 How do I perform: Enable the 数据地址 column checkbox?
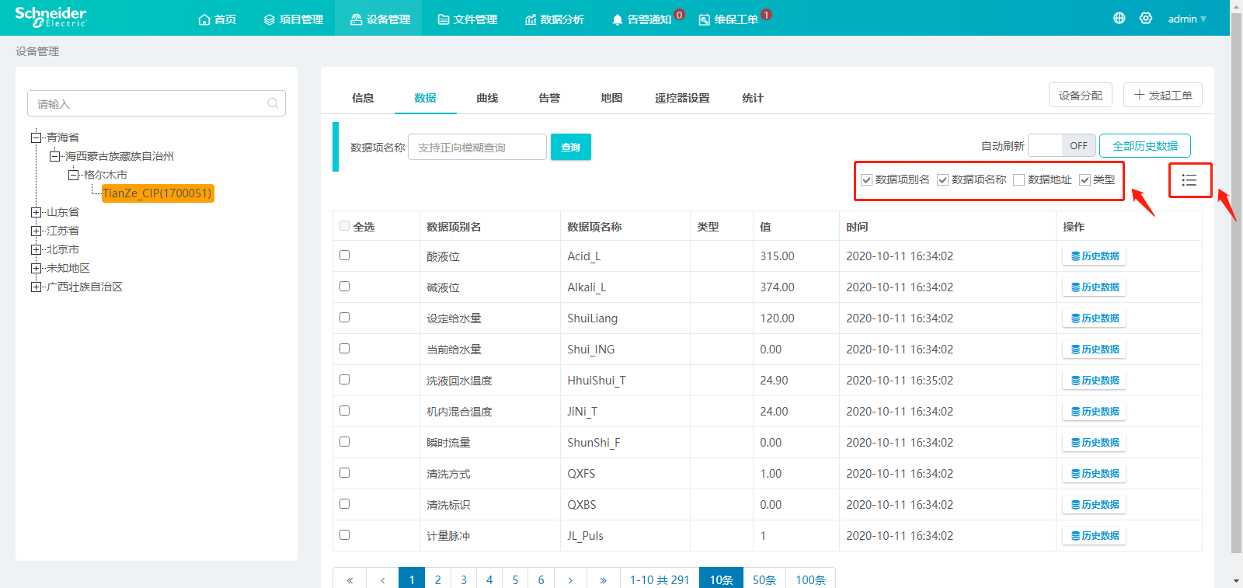coord(1018,180)
